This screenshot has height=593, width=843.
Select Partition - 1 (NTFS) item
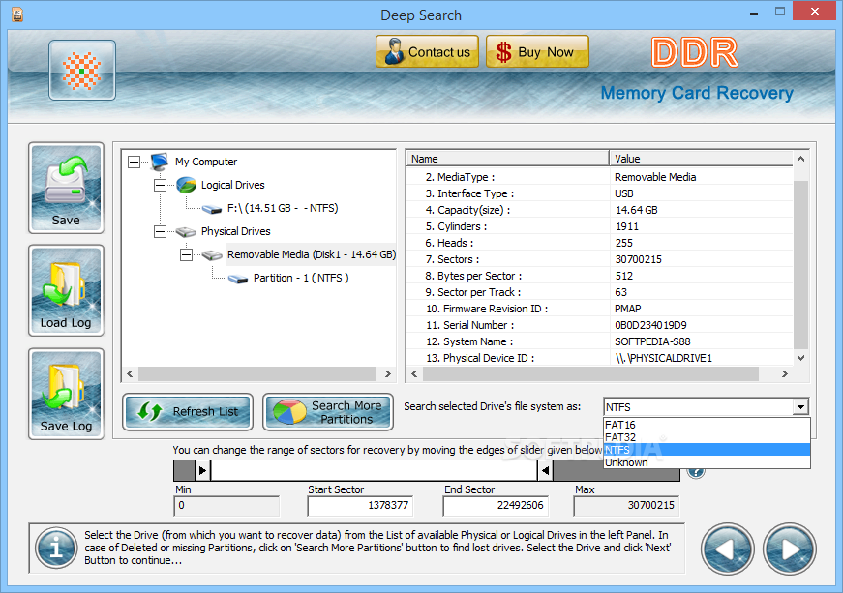[301, 278]
